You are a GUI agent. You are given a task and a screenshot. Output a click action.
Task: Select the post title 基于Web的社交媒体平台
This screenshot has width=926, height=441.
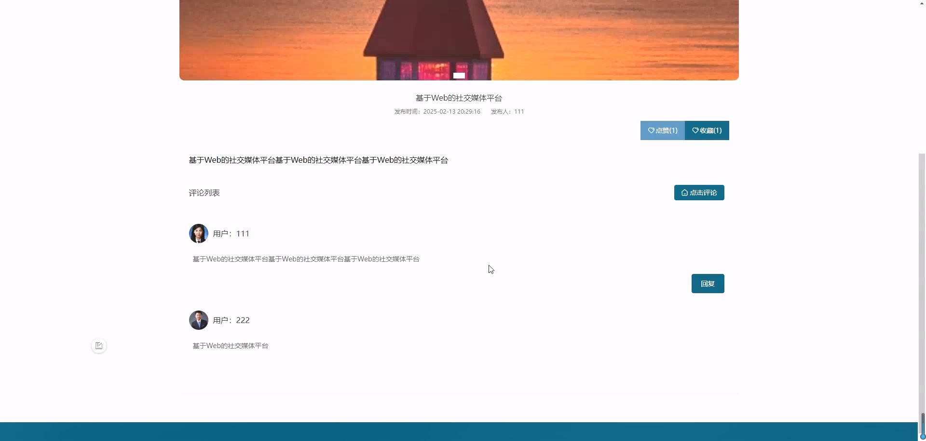(x=459, y=98)
